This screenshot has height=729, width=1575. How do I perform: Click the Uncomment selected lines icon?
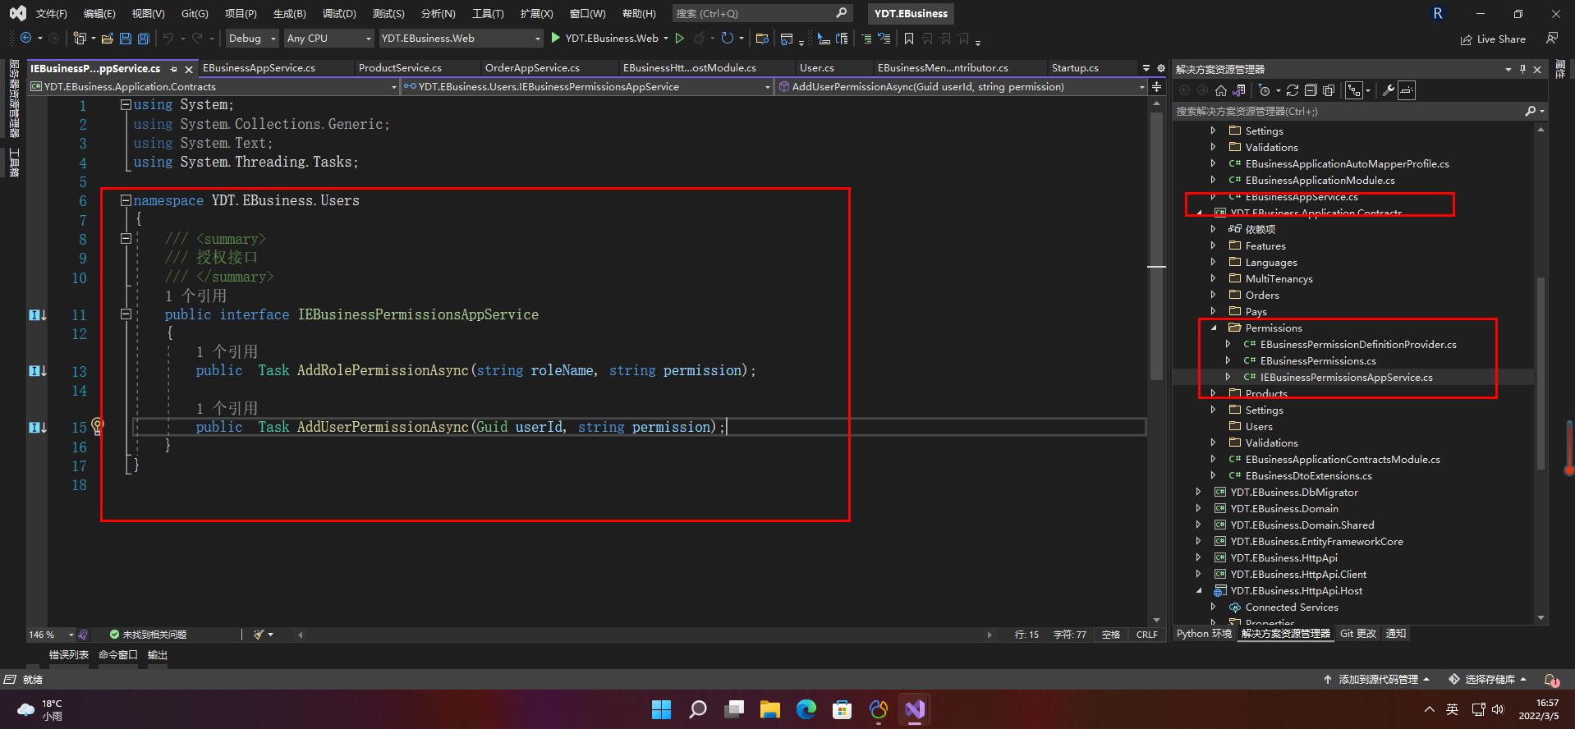[884, 38]
